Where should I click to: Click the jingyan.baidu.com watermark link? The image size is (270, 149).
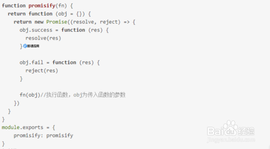point(231,140)
